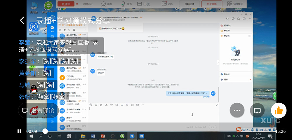Tap the thumbs-up like button
The height and width of the screenshot is (140, 292).
279,110
